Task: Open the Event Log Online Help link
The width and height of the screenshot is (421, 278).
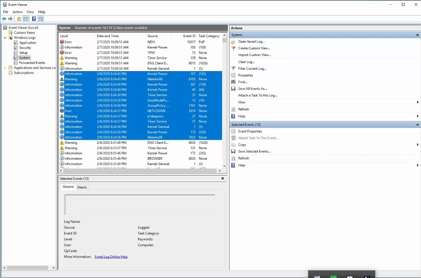Action: coord(111,257)
